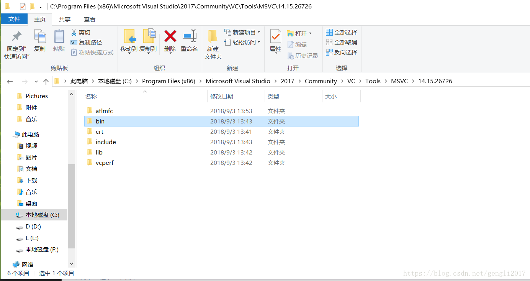Open 视频 in the navigation pane

point(31,146)
